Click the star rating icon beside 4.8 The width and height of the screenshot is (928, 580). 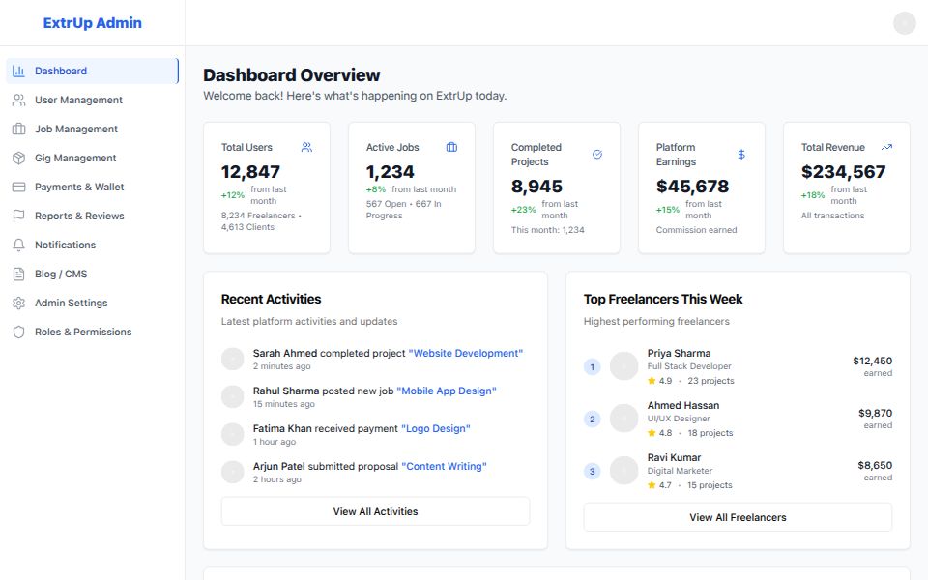[x=652, y=433]
